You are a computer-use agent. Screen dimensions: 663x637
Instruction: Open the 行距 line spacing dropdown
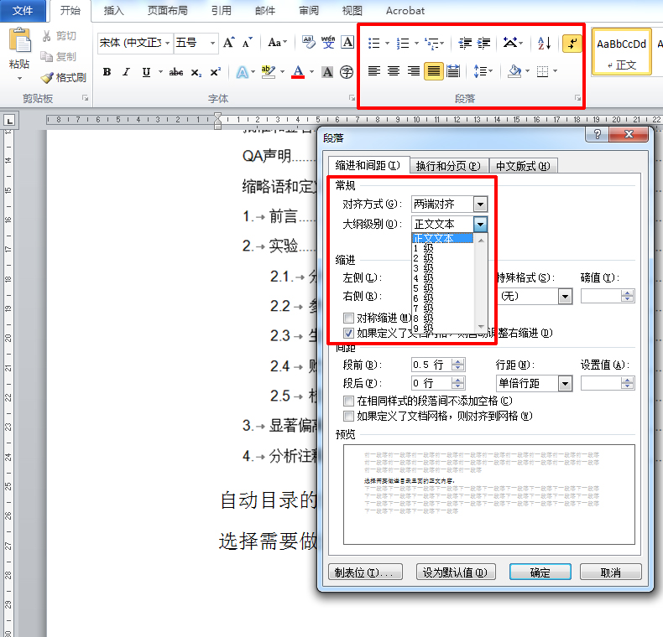566,384
